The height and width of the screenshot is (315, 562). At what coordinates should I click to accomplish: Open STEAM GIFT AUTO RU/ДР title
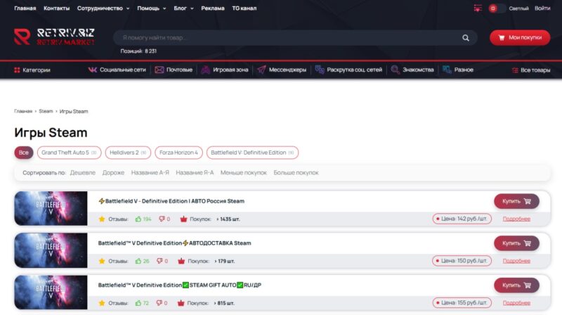tap(180, 285)
